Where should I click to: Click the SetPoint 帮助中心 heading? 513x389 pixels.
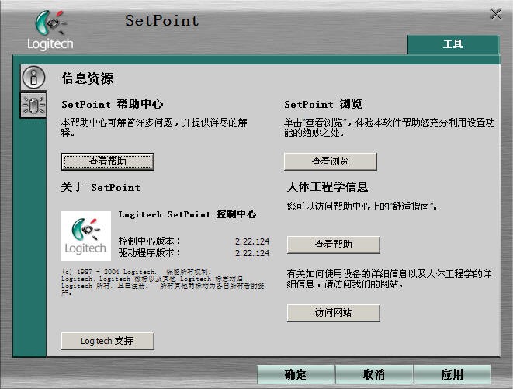coord(113,105)
